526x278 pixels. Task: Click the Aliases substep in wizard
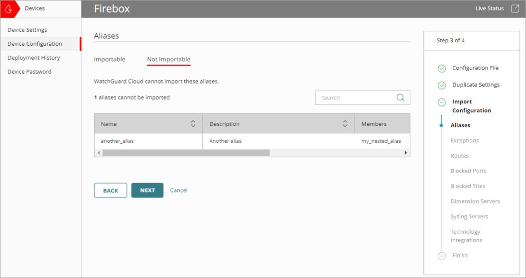pyautogui.click(x=460, y=125)
